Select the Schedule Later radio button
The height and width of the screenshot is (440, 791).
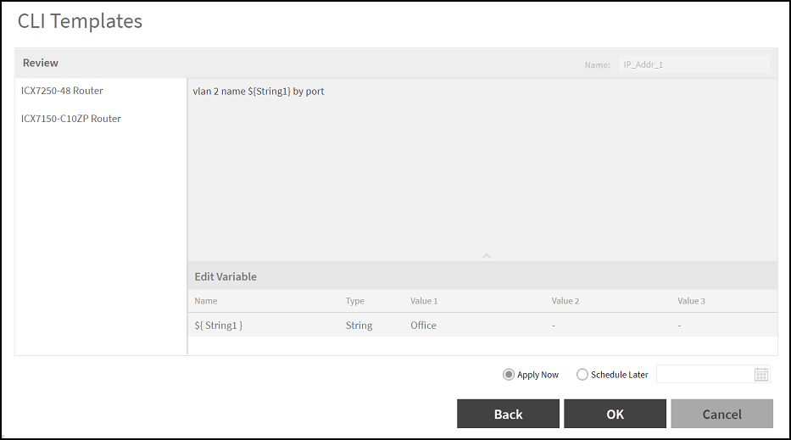coord(582,375)
